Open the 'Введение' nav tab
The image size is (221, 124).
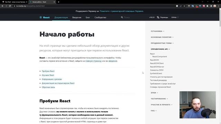tap(77, 18)
